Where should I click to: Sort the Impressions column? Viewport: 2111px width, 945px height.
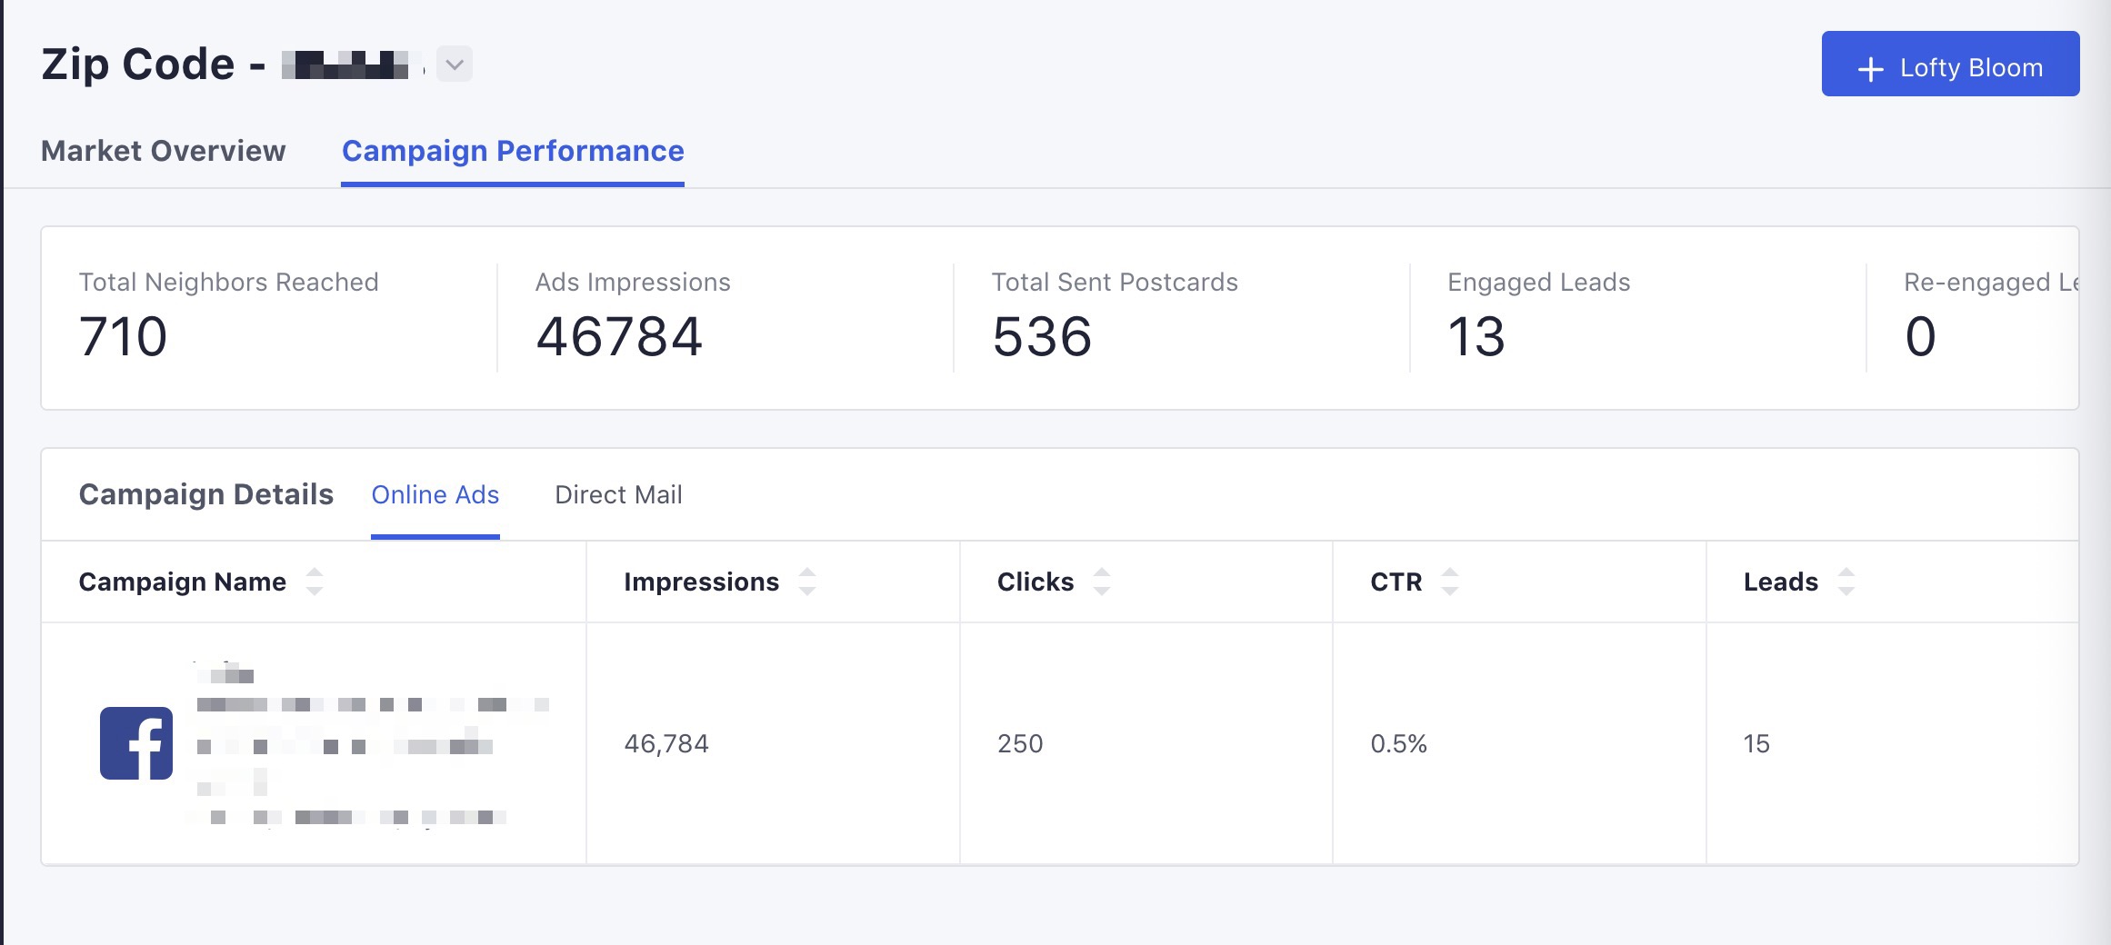[x=807, y=582]
